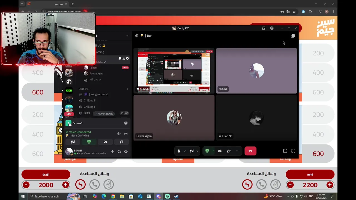356x200 pixels.
Task: Disconnect from voice in Voice Connected panel
Action: click(126, 134)
